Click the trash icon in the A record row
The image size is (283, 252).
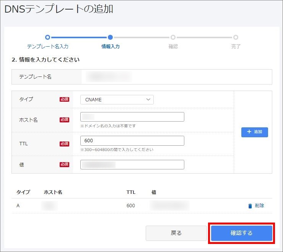pyautogui.click(x=250, y=206)
